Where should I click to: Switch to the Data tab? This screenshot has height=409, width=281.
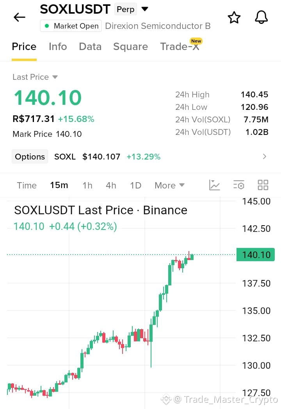tap(90, 47)
